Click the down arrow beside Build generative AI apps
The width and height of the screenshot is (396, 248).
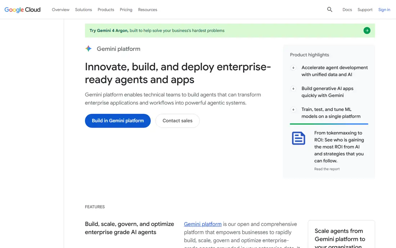pos(293,88)
